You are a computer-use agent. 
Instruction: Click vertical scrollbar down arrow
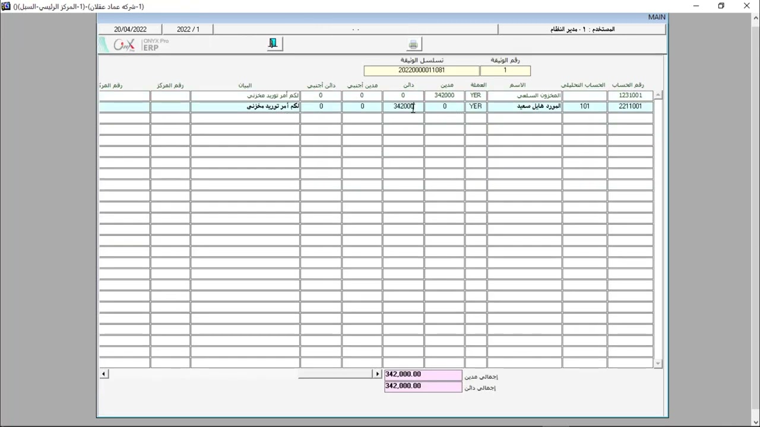click(658, 364)
